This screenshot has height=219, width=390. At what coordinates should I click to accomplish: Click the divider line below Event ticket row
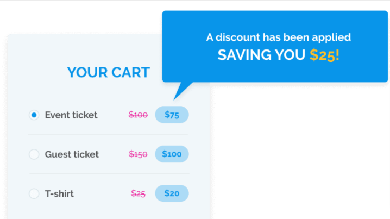coord(108,134)
